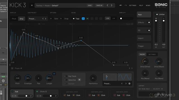Click the limiter output arrow icon
The width and height of the screenshot is (179, 100).
click(164, 18)
